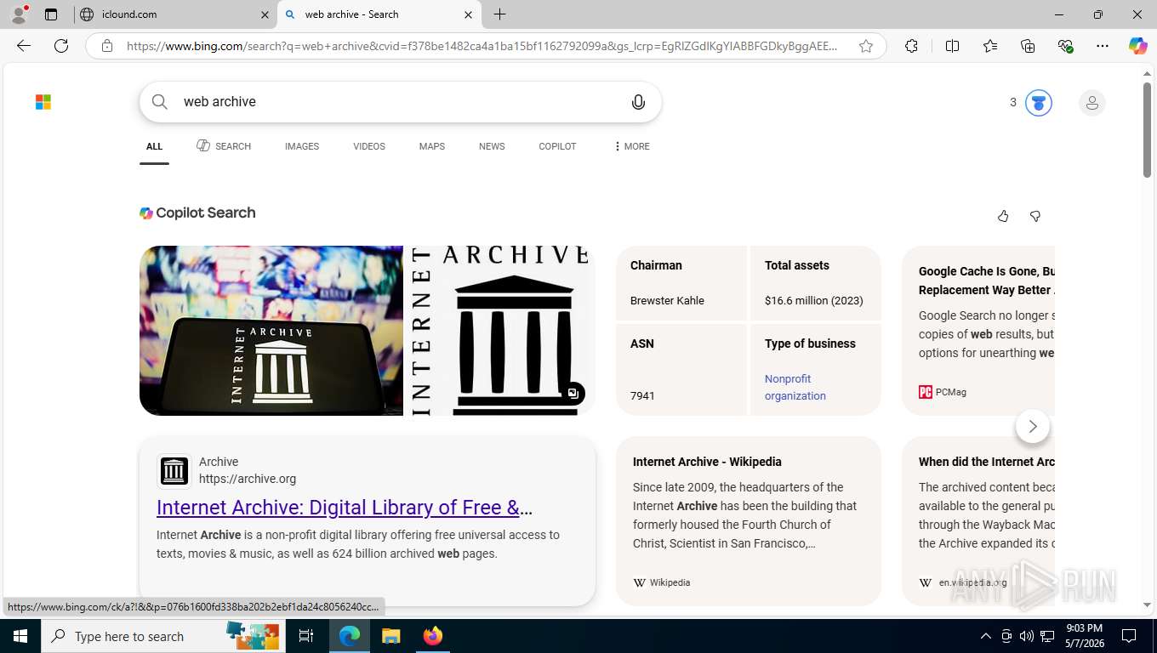Select the VIDEOS tab
This screenshot has height=653, width=1157.
click(x=369, y=146)
